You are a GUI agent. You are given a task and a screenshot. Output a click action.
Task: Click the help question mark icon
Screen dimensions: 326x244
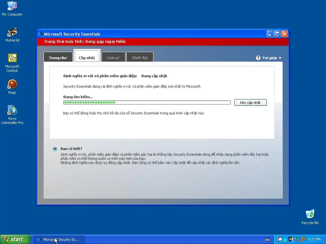point(258,58)
